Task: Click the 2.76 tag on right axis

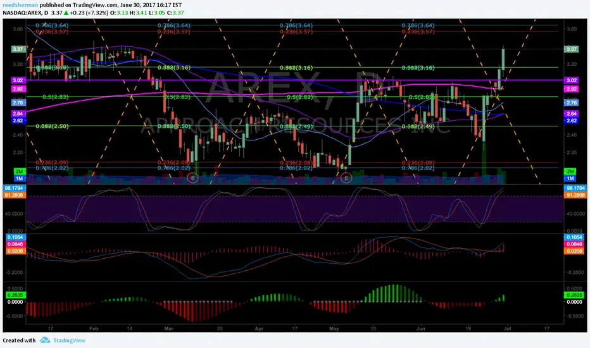Action: coord(572,103)
